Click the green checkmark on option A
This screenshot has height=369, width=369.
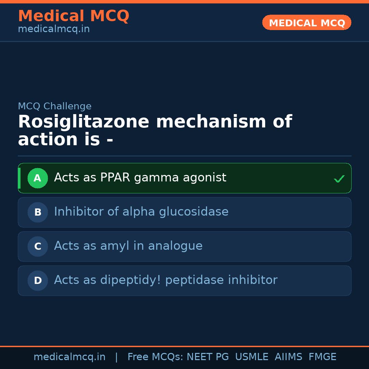pyautogui.click(x=339, y=179)
